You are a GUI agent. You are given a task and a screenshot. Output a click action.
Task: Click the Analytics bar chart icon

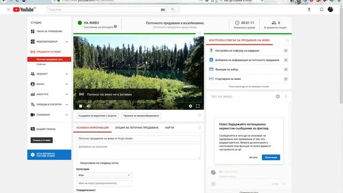pyautogui.click(x=33, y=94)
